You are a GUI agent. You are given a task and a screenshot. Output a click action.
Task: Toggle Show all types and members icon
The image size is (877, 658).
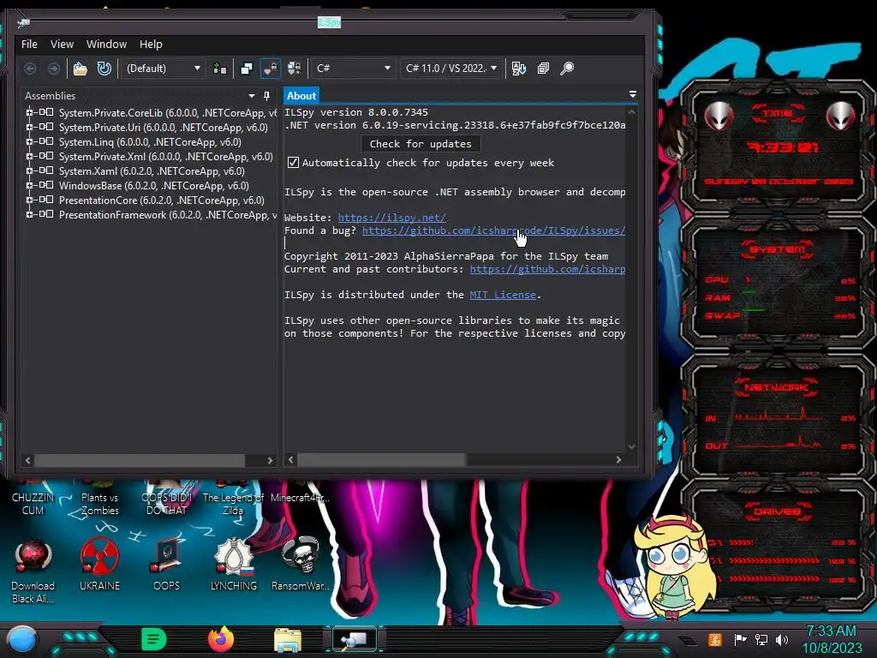point(295,69)
